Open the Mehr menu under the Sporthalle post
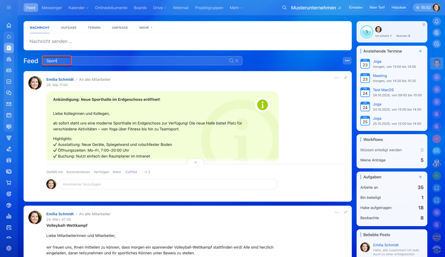Screen dimensions: 445x257 point(117,172)
